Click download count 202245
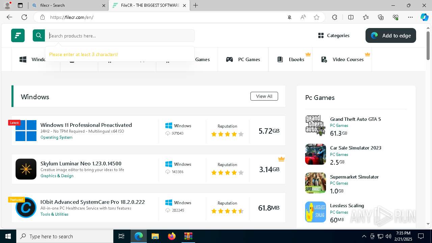This screenshot has height=243, width=432. 178,210
